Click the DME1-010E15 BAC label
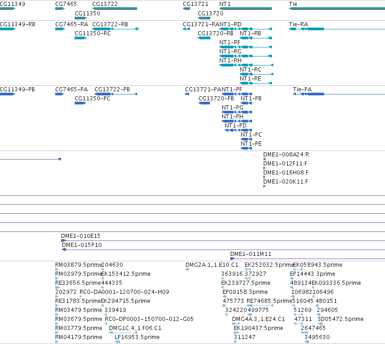 [81, 236]
